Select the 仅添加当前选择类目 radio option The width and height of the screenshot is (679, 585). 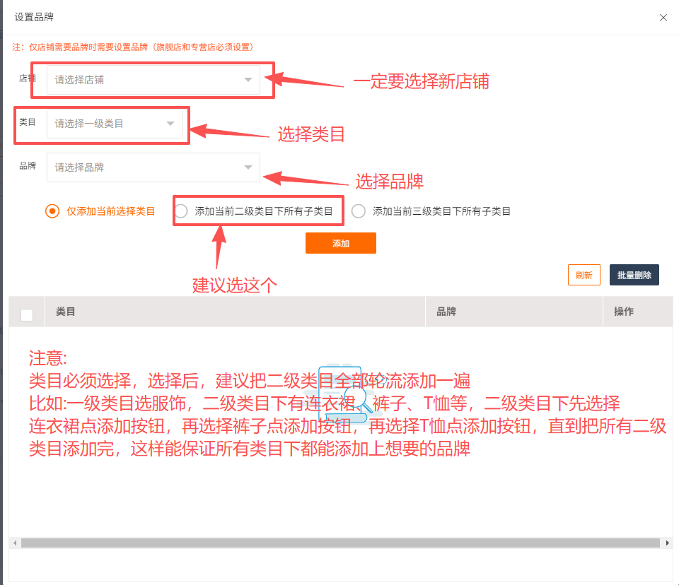[52, 211]
